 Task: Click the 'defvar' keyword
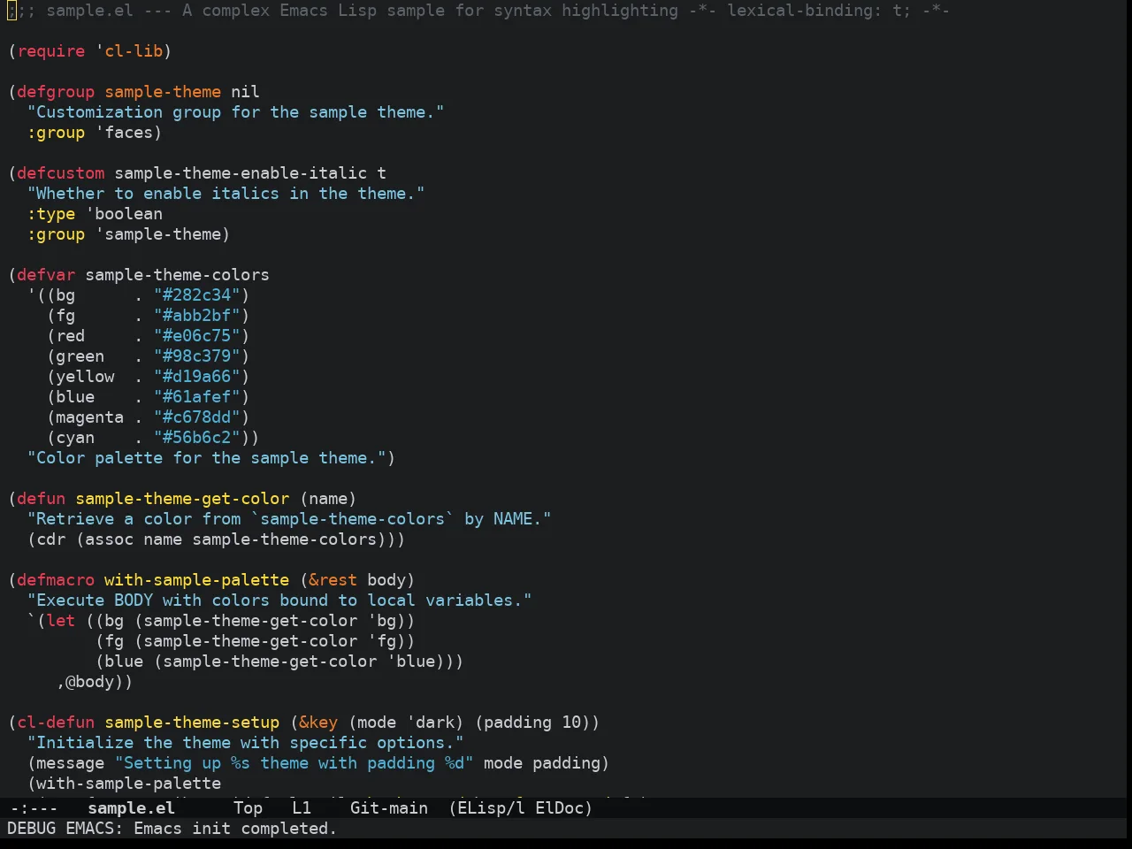[46, 275]
